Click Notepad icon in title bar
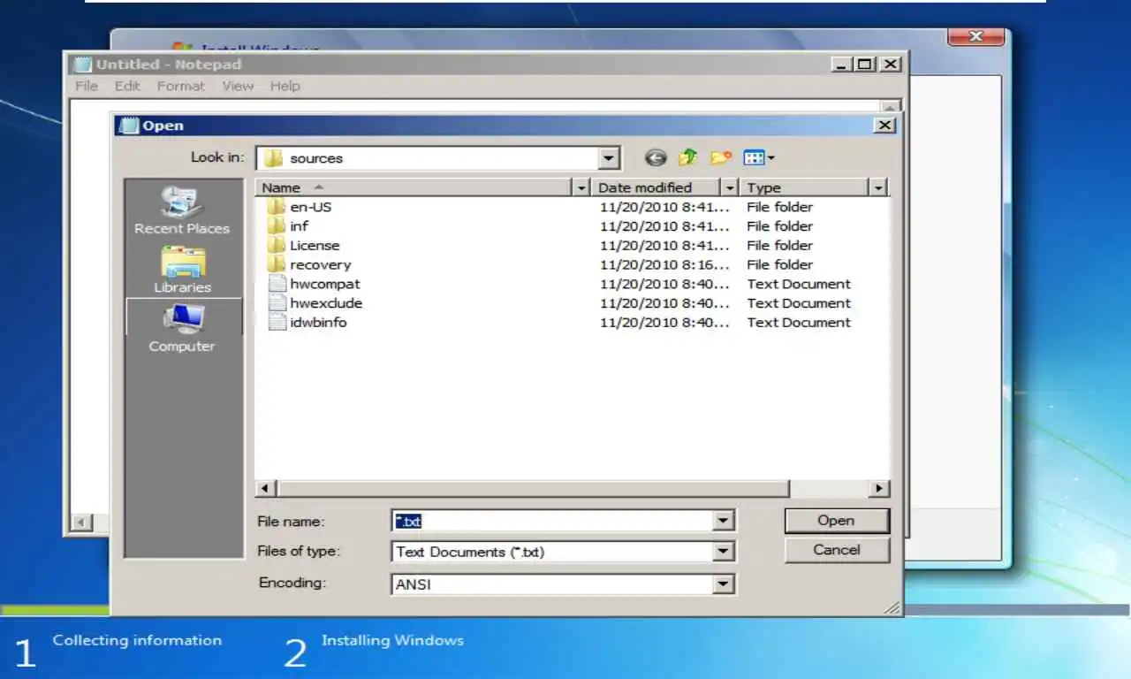The image size is (1131, 679). [x=82, y=65]
